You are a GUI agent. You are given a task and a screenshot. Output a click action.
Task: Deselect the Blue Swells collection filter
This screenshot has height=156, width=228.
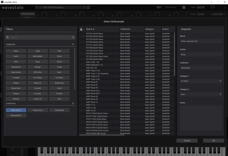tap(16, 110)
